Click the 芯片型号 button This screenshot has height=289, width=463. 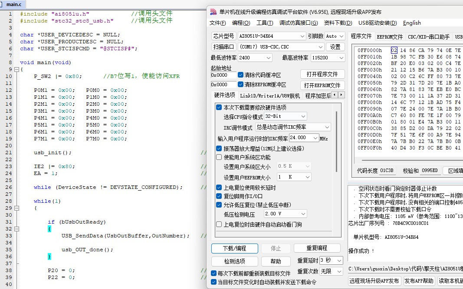223,36
